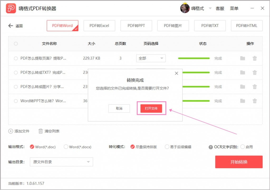Delete the PDF怎么转成图片 row with trash icon
The height and width of the screenshot is (190, 270).
click(255, 86)
